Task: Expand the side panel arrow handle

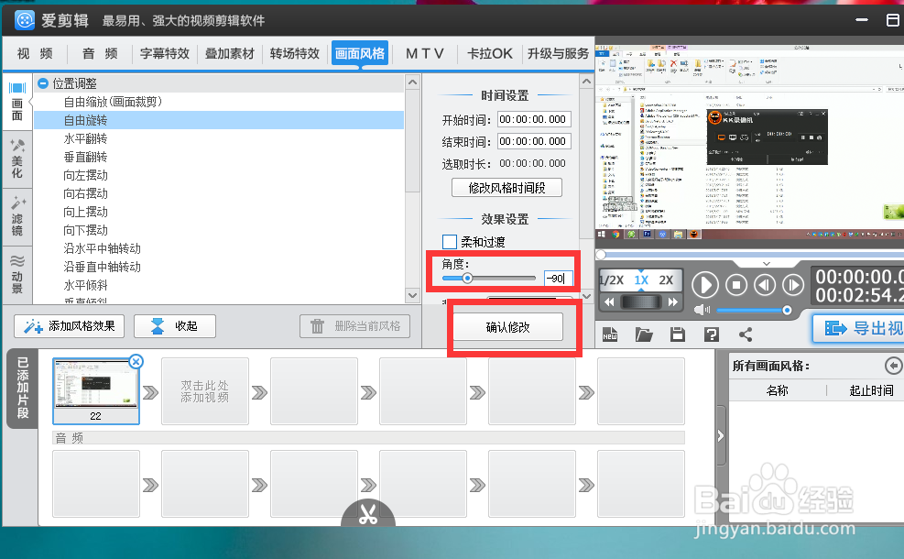Action: [721, 436]
